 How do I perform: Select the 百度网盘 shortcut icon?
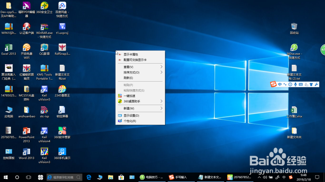coord(62,9)
